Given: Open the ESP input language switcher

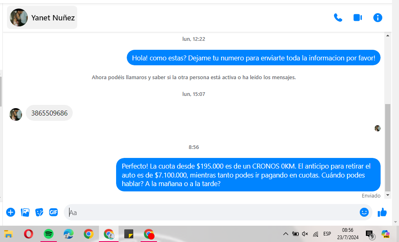Looking at the screenshot, I should point(327,234).
